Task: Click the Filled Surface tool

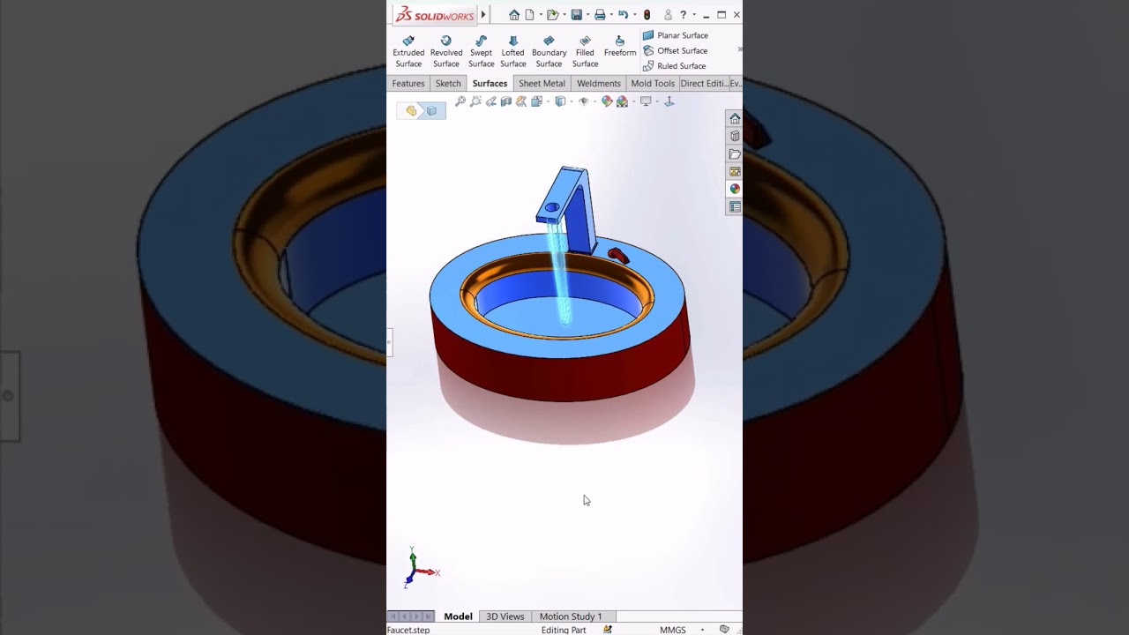Action: 585,51
